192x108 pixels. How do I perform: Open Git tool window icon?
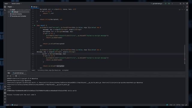(5, 102)
